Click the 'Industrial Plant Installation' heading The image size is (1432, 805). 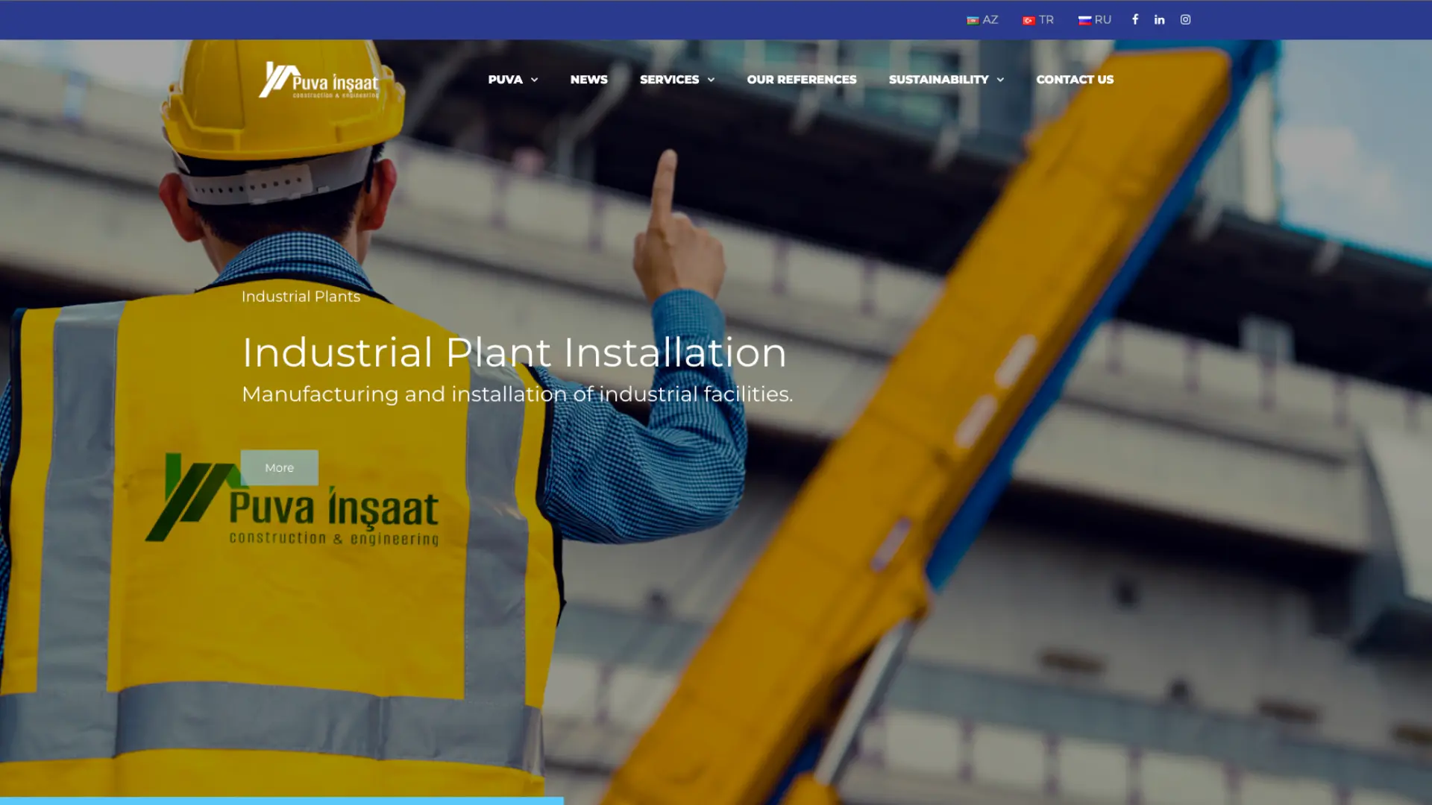click(514, 353)
